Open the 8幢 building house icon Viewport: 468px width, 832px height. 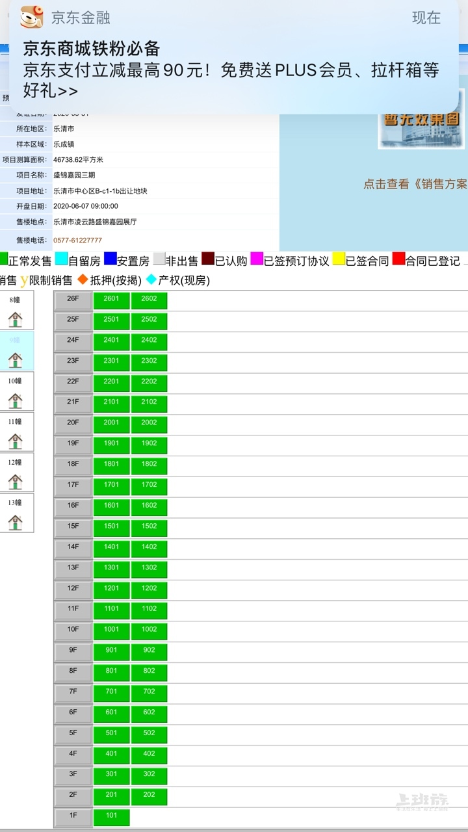click(x=15, y=319)
